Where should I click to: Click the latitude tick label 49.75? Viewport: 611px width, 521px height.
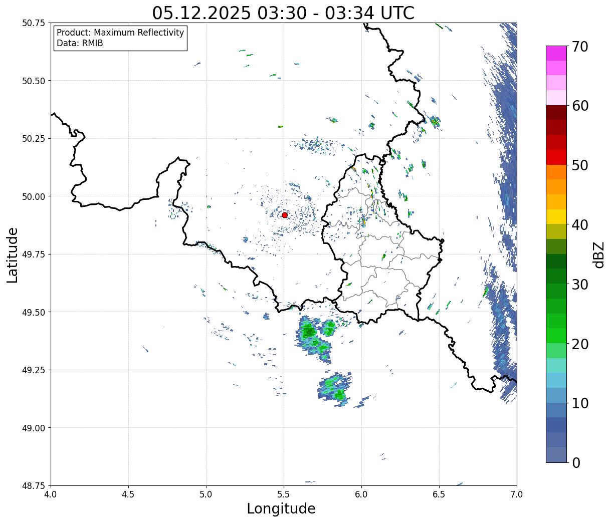coord(34,254)
